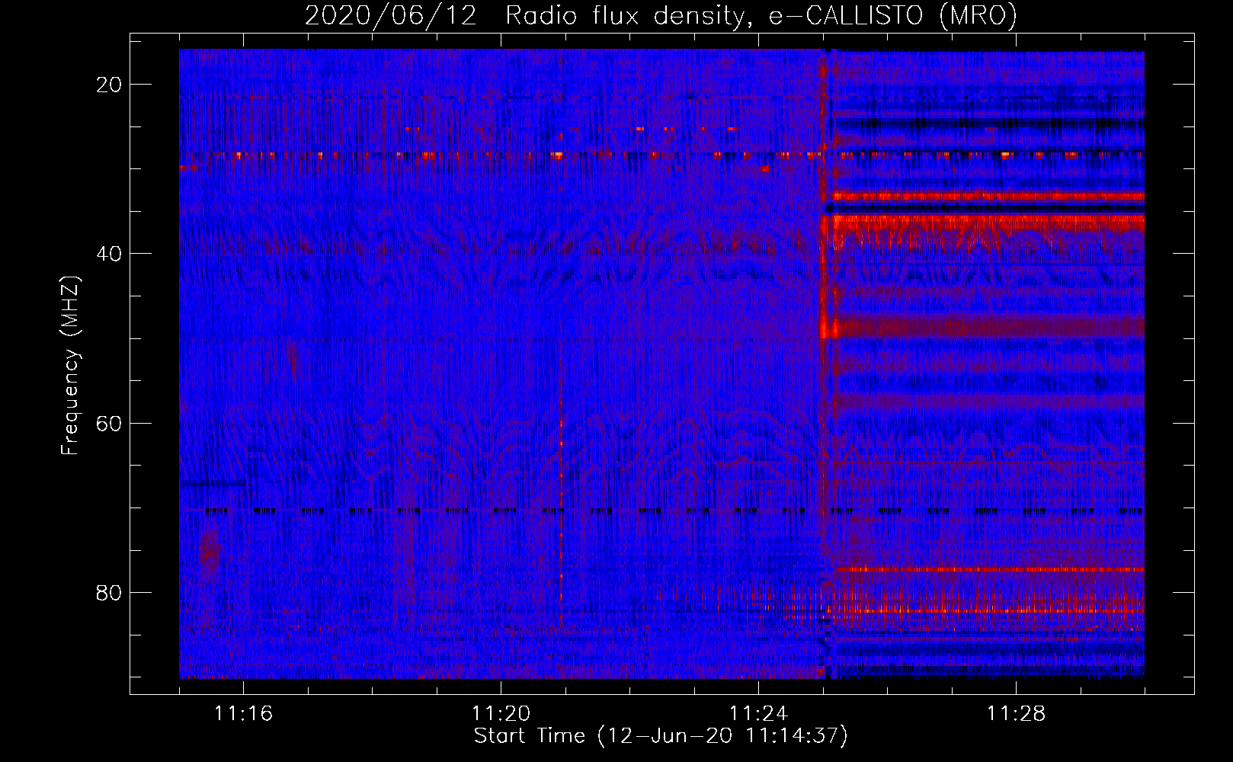1233x762 pixels.
Task: Click the plot title text "Radio flux density, e-CALLISTO (MRO)"
Action: tap(761, 16)
